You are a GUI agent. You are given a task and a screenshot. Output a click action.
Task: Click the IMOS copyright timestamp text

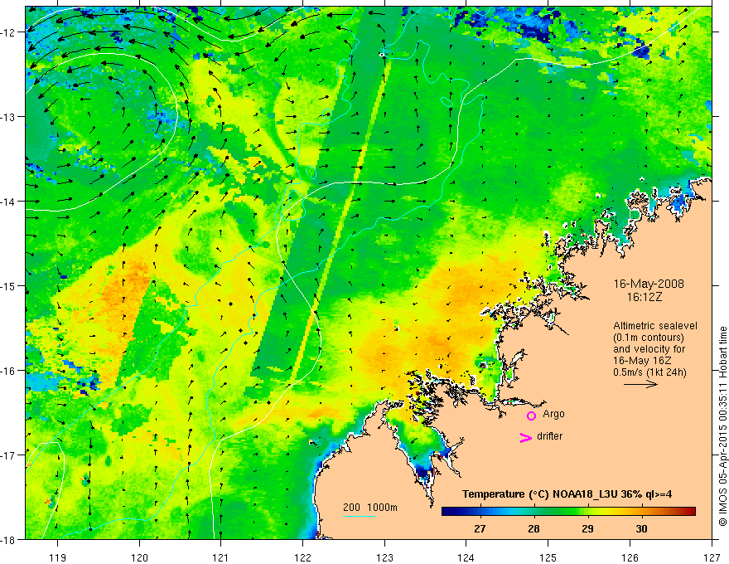click(x=723, y=426)
